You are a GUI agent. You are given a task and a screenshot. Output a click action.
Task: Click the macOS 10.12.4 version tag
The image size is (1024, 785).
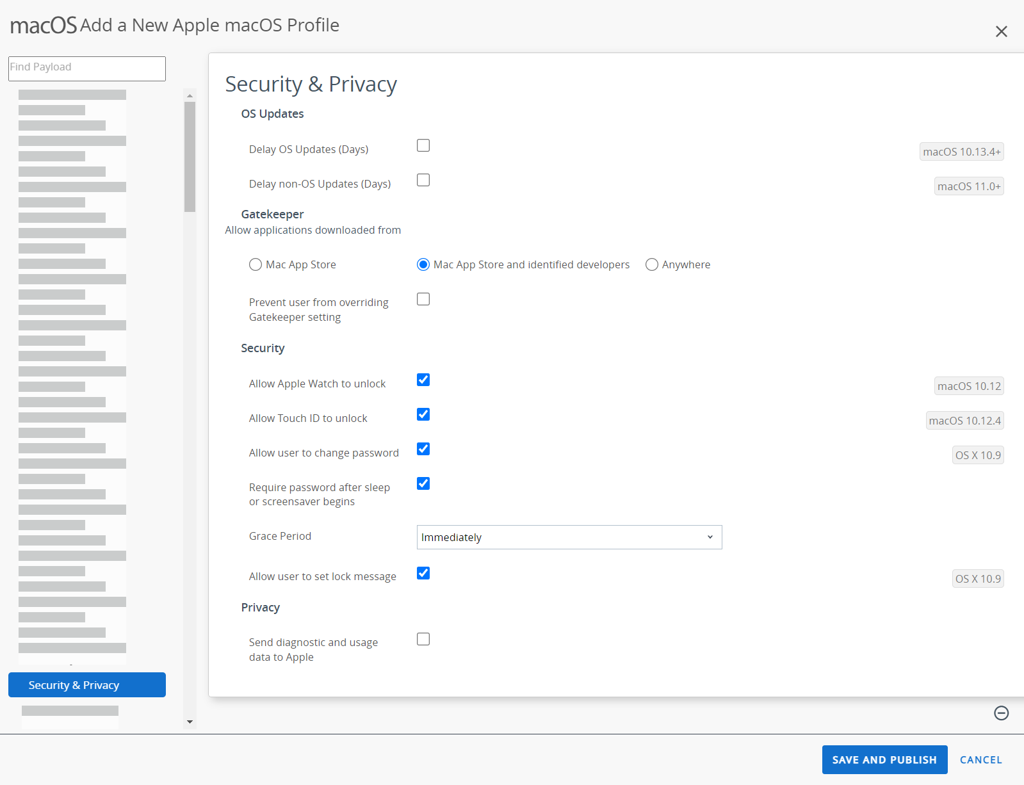pos(964,421)
